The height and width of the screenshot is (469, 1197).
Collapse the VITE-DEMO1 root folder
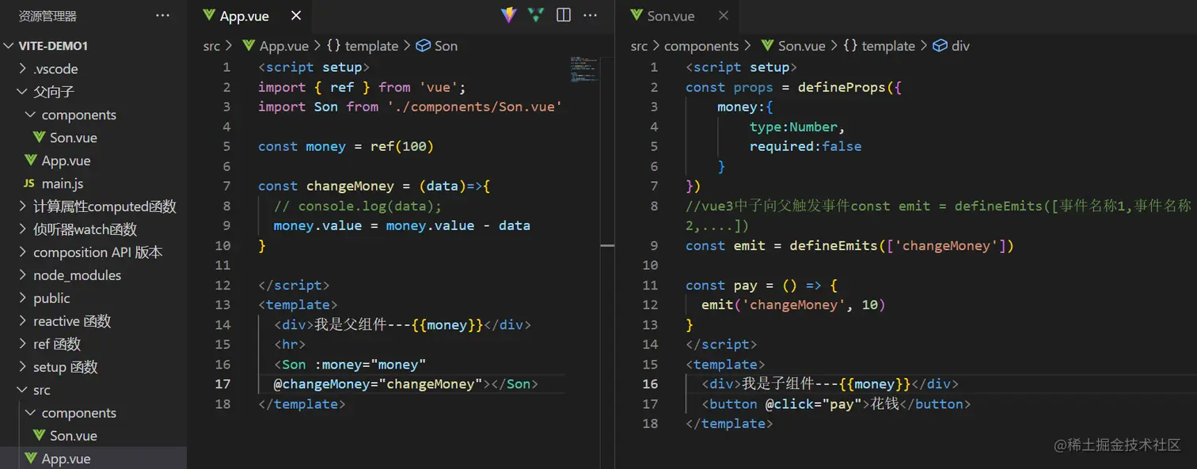(x=93, y=46)
